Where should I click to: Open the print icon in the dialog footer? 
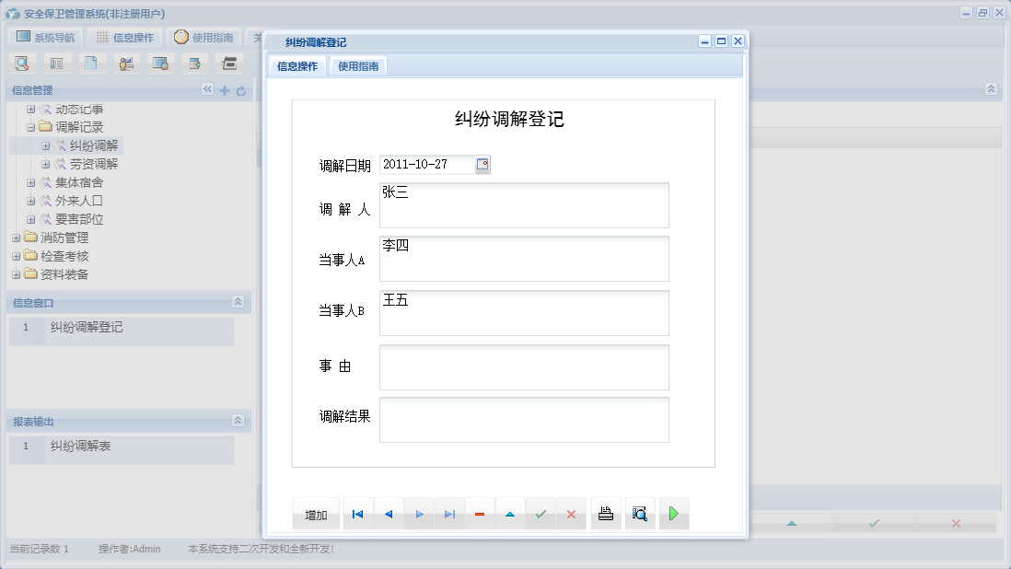tap(606, 514)
